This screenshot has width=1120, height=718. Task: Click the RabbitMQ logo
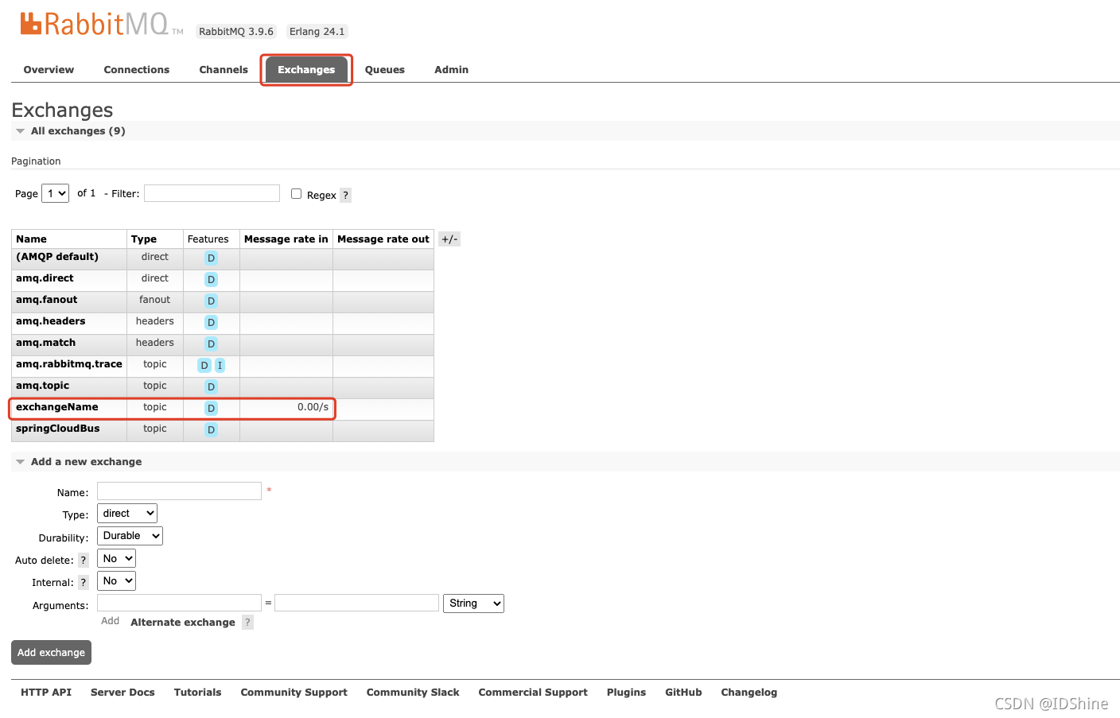[x=102, y=24]
